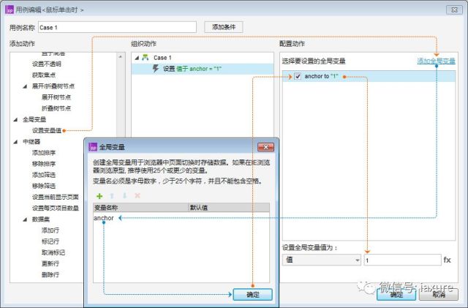Open the 值 type dropdown
The image size is (468, 308).
pos(322,260)
